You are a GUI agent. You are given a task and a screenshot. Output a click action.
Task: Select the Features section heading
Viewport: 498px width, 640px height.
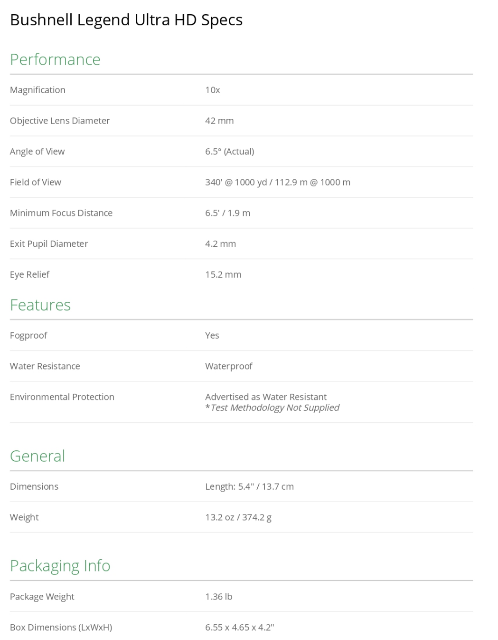click(40, 305)
